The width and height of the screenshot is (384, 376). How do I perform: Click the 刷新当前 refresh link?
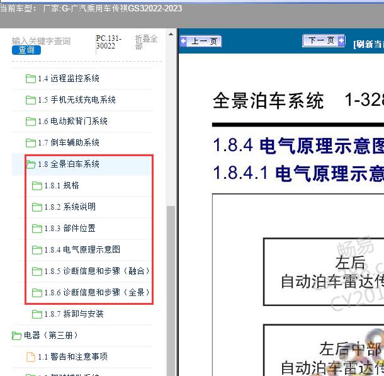pyautogui.click(x=368, y=44)
